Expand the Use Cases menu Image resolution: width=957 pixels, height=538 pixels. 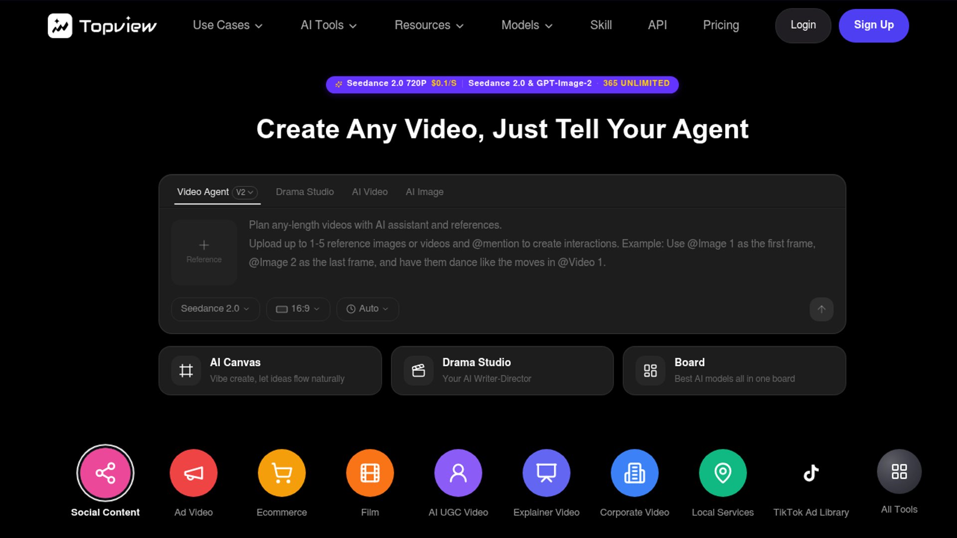(227, 25)
